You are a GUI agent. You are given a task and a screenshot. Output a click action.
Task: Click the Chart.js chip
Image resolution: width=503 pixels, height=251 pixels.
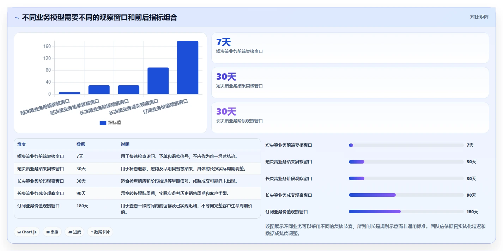(27, 232)
